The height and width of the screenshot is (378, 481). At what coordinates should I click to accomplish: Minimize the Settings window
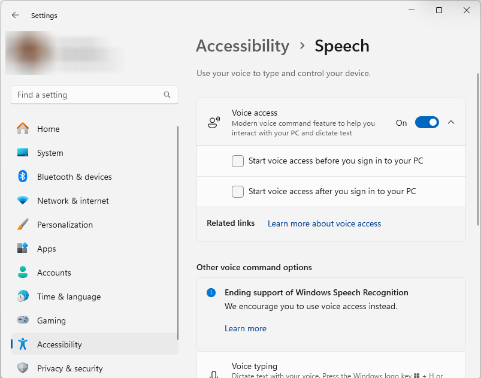(x=412, y=10)
